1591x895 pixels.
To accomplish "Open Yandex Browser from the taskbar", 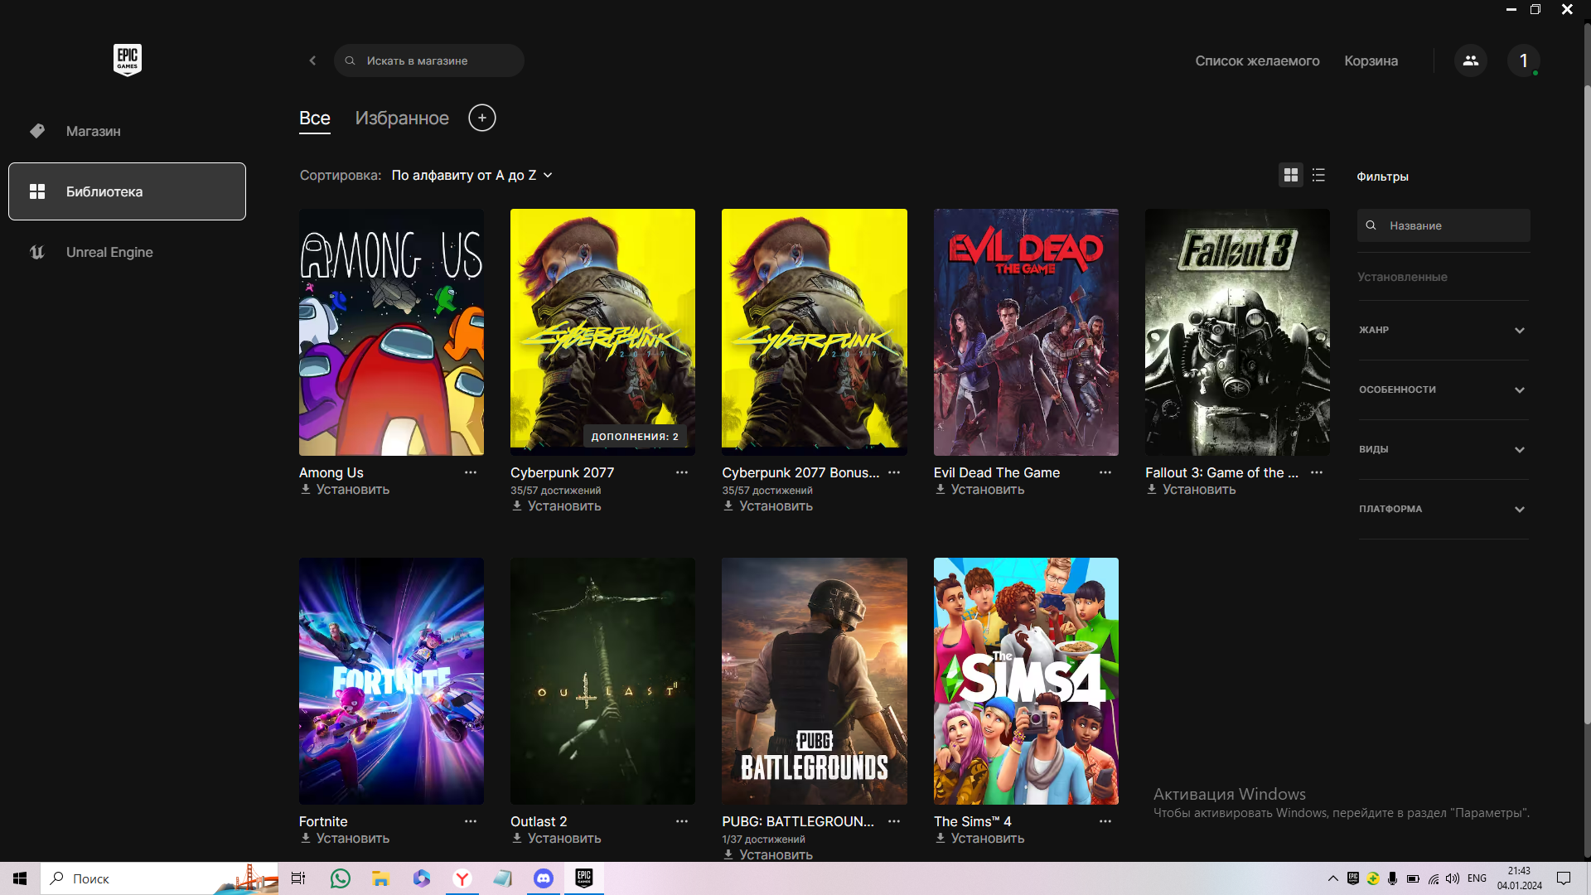I will click(462, 878).
